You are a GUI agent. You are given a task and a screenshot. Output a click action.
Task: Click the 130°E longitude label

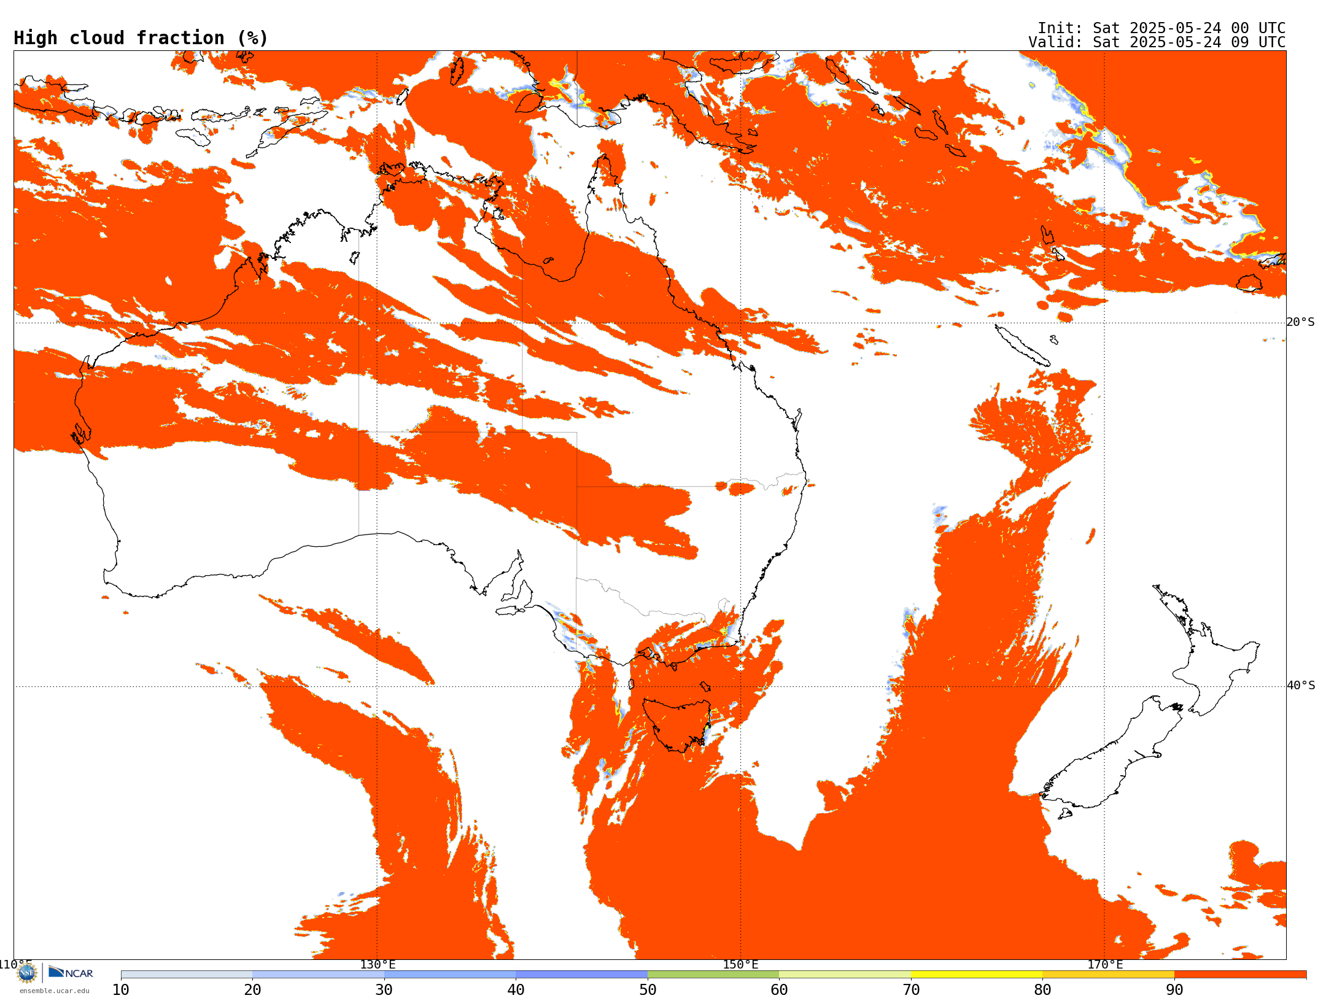click(x=378, y=964)
